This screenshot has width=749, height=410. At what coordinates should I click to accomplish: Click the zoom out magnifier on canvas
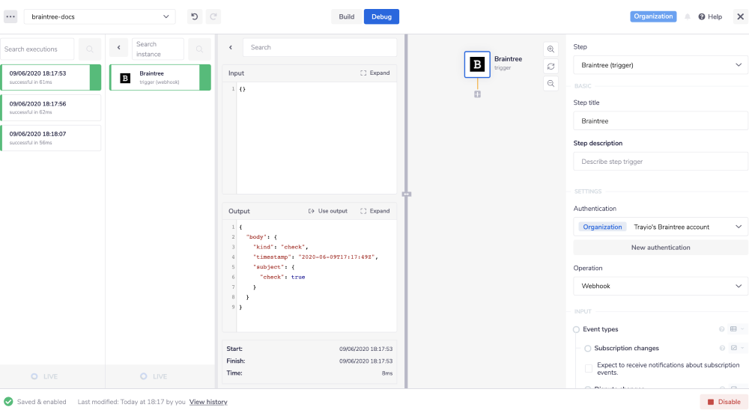pos(551,84)
